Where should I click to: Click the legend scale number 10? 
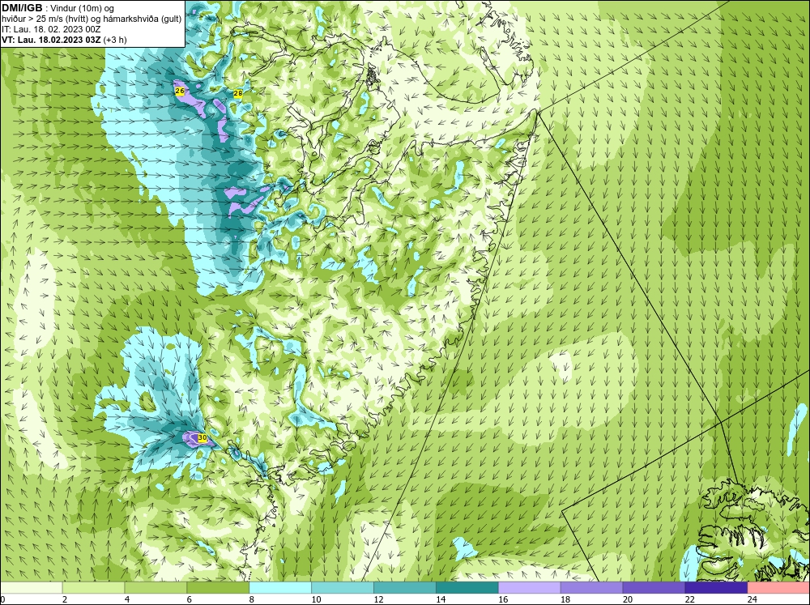pos(316,599)
